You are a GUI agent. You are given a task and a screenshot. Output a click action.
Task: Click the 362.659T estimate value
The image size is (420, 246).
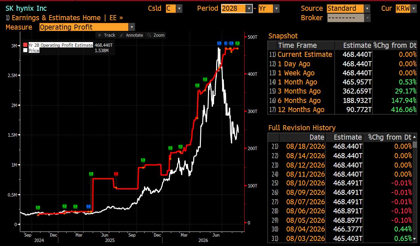click(357, 91)
